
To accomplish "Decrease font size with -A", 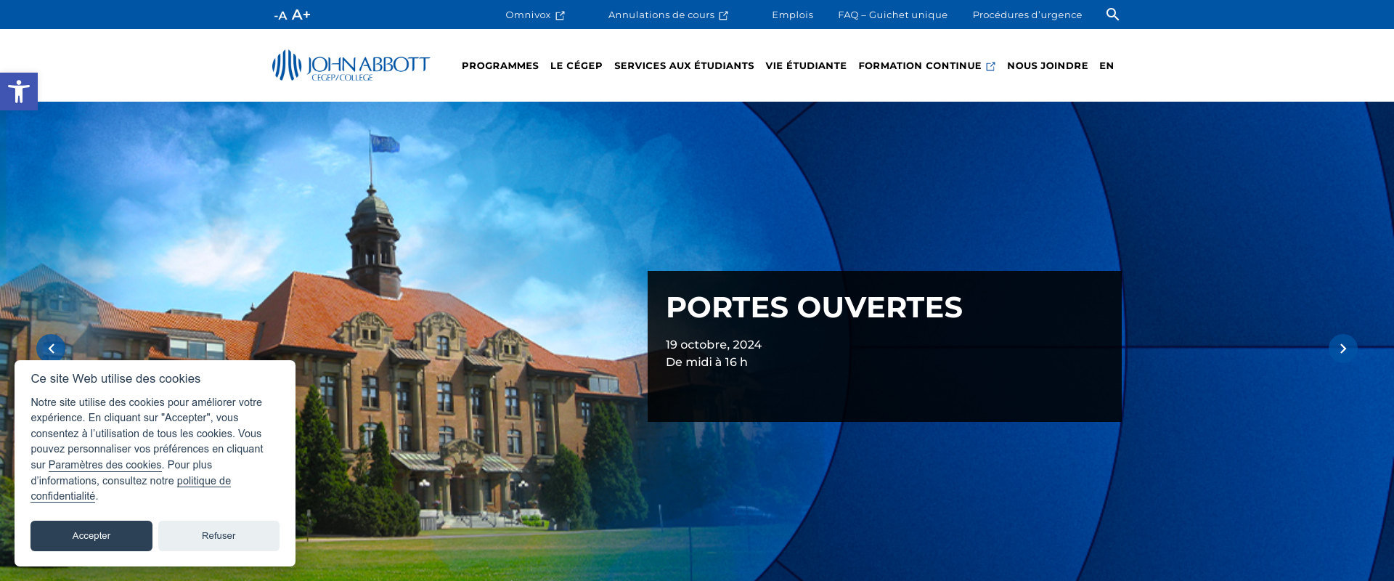I will (x=280, y=15).
